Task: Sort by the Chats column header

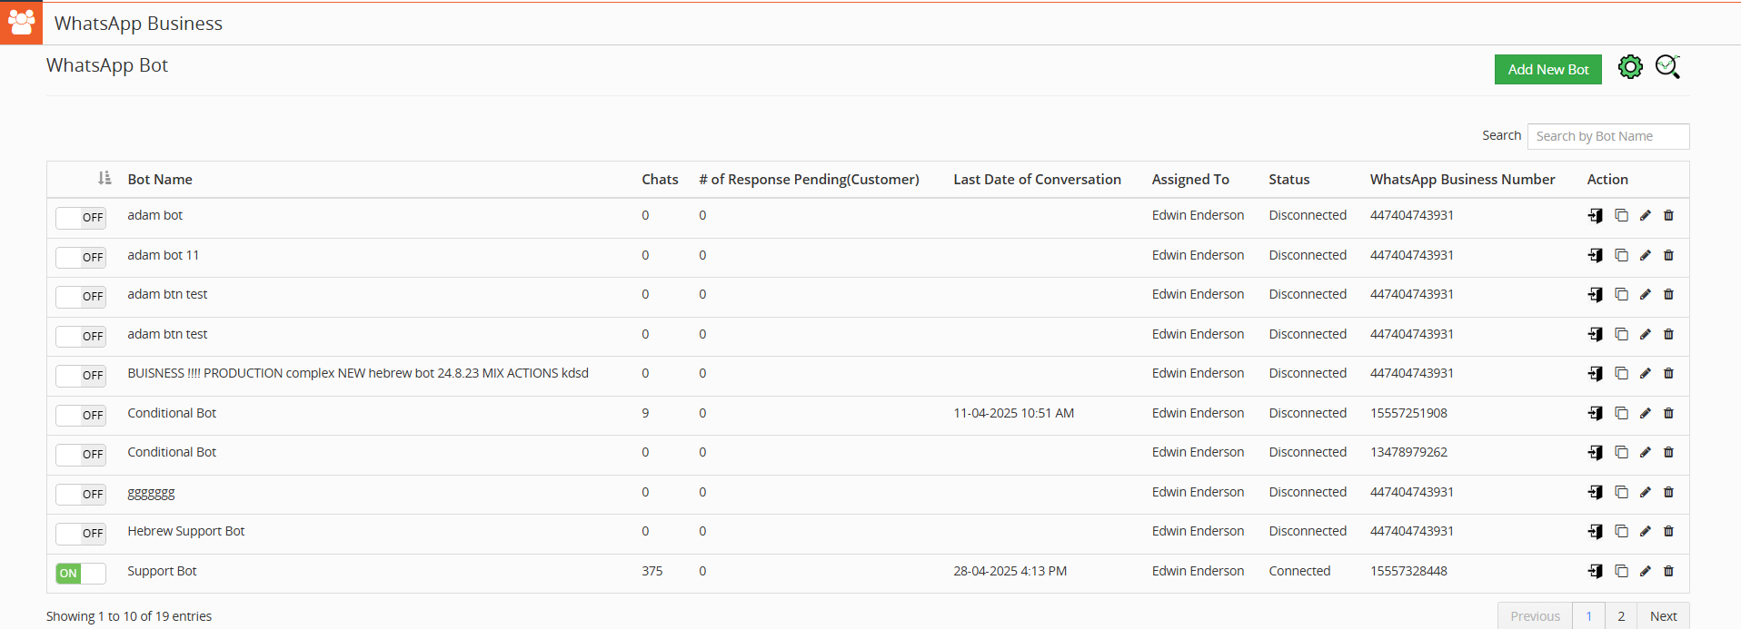Action: tap(660, 180)
